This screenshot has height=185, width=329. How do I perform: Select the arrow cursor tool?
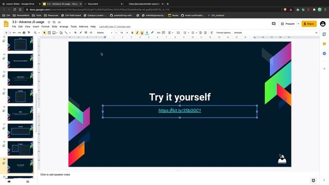click(x=44, y=33)
